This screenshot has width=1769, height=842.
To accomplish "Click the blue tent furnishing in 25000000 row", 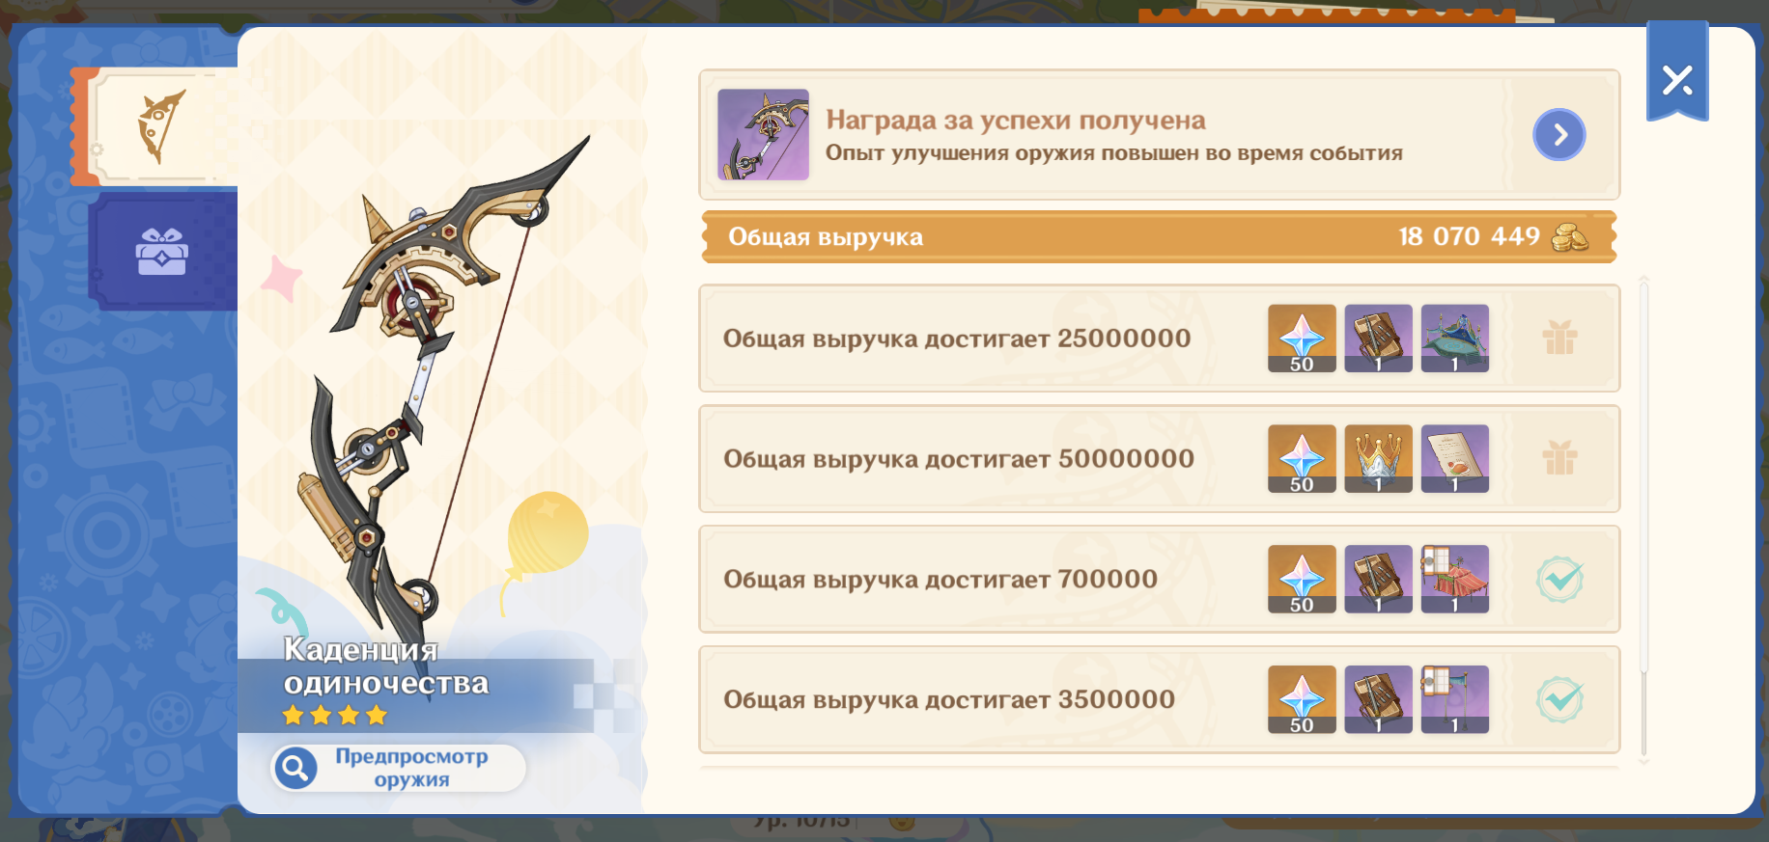I will 1454,339.
